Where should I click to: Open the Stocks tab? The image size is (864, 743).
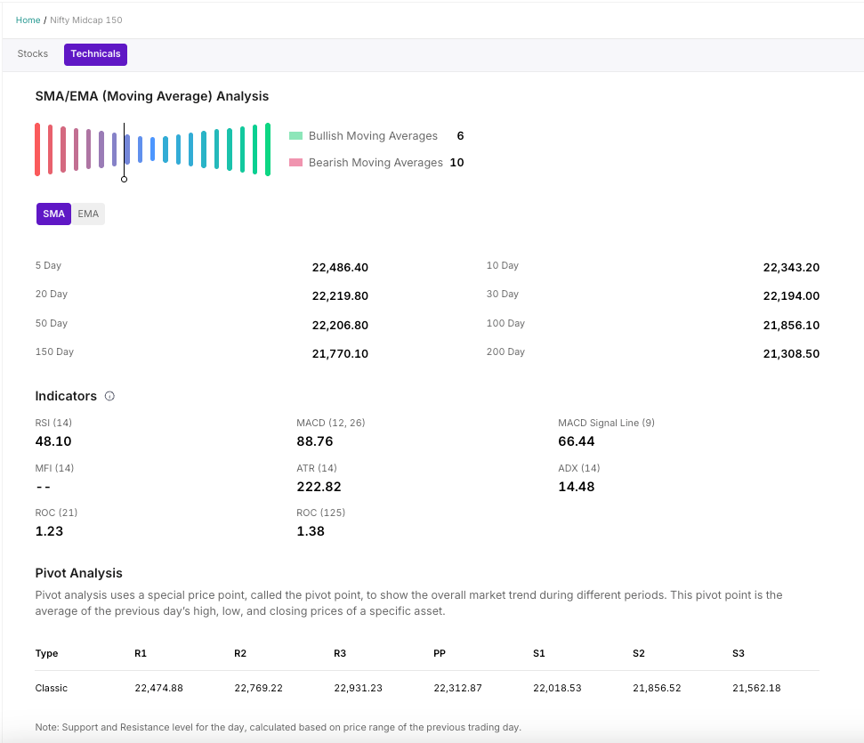(x=33, y=54)
